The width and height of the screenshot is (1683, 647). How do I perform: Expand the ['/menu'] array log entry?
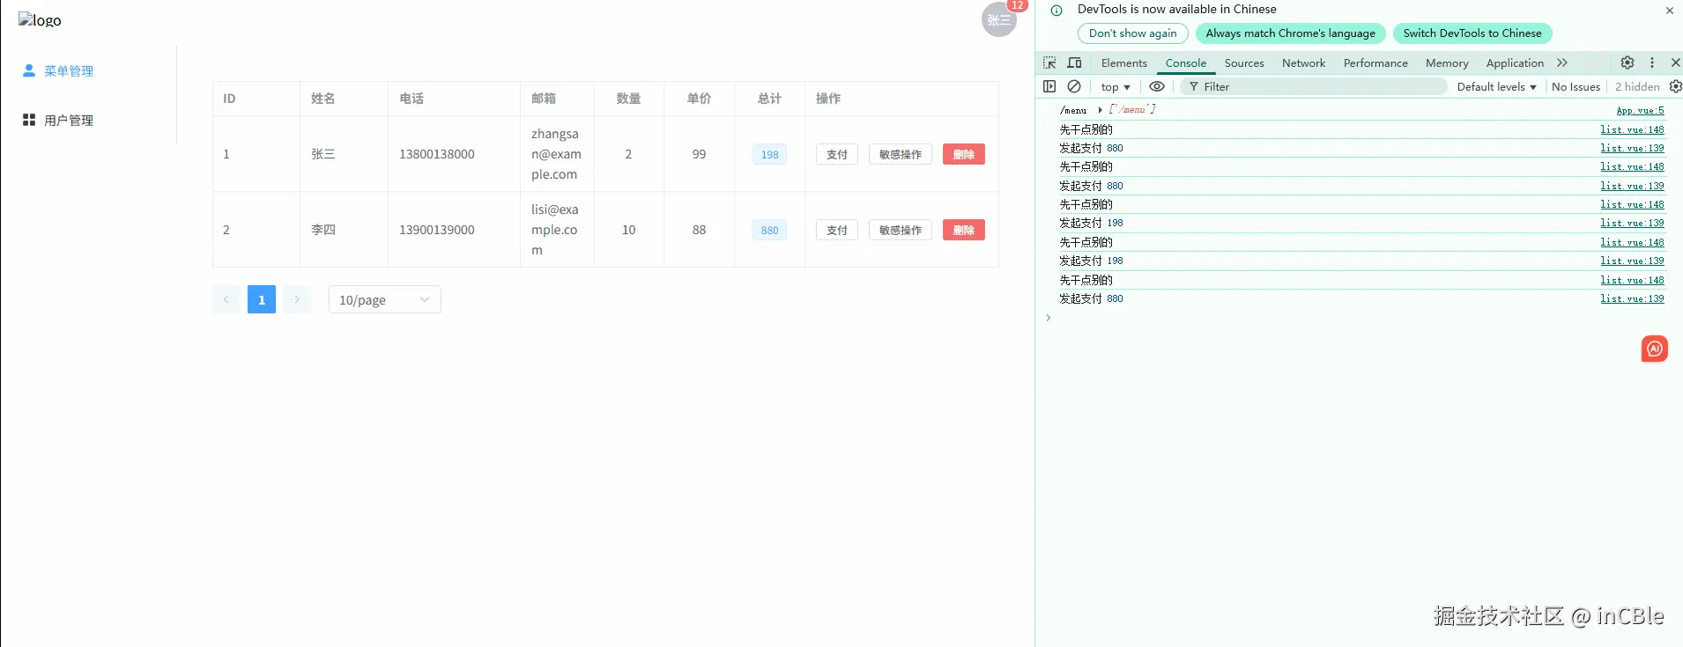(1101, 110)
